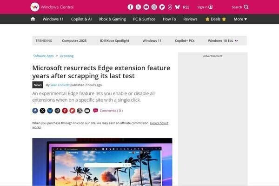Open the Xbox & Gaming section
Screen dimensions: 279x186
click(x=112, y=19)
